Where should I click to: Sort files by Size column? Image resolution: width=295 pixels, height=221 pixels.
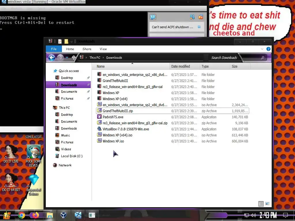(x=240, y=66)
